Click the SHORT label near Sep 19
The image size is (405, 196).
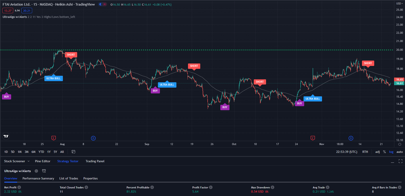(x=194, y=66)
